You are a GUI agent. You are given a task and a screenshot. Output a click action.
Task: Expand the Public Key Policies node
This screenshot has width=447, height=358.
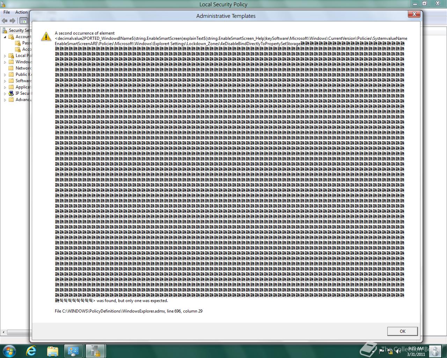click(5, 74)
